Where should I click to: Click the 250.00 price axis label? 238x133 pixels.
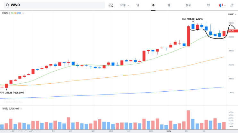pos(231,65)
